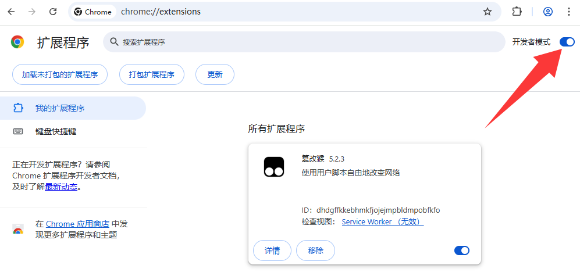Image resolution: width=580 pixels, height=272 pixels.
Task: Open the extensions puzzle icon menu
Action: point(517,12)
